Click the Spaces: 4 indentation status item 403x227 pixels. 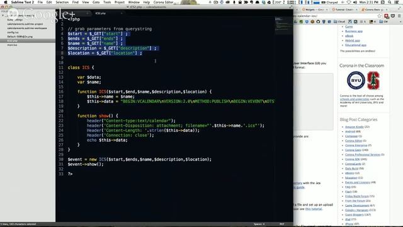pyautogui.click(x=259, y=224)
